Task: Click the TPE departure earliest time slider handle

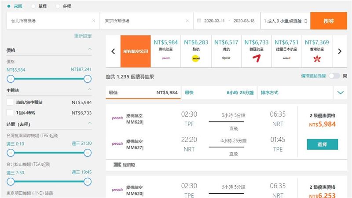Action: pyautogui.click(x=11, y=153)
